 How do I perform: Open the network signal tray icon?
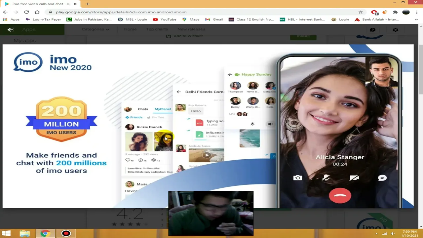click(x=385, y=234)
